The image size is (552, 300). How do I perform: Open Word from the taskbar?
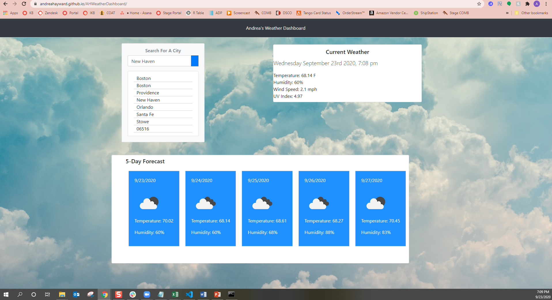203,295
